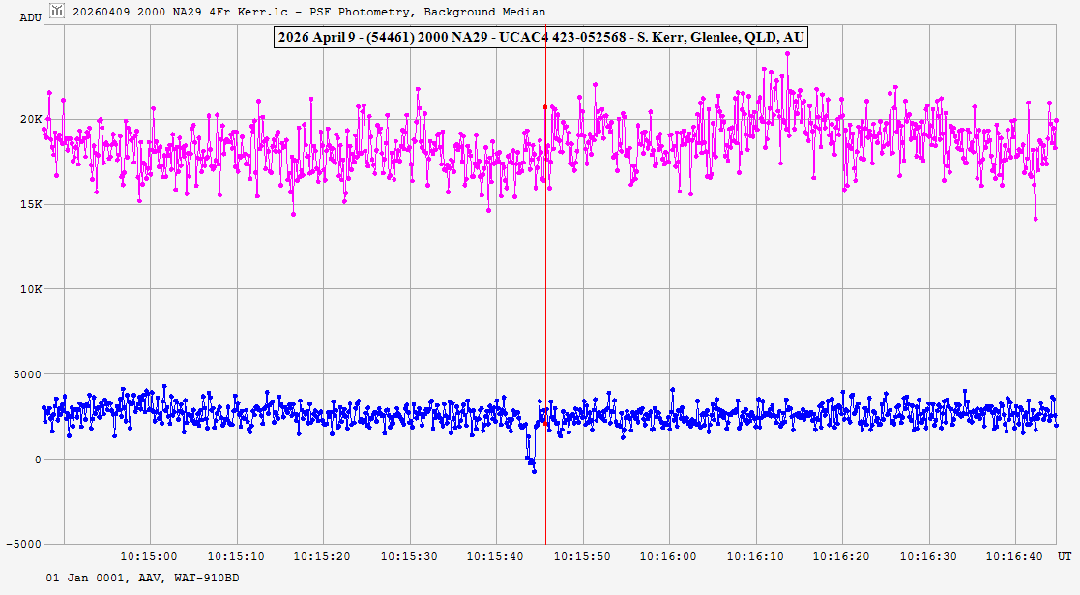The image size is (1080, 595).
Task: Click the lowest magenta point near 10:16:40
Action: [x=1036, y=219]
